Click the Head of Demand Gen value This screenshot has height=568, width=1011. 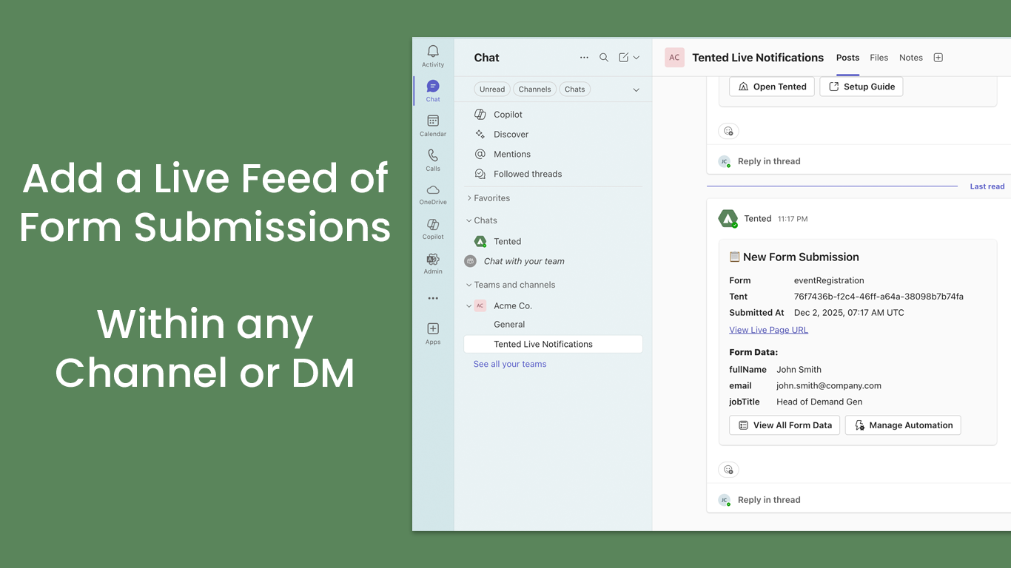tap(819, 402)
